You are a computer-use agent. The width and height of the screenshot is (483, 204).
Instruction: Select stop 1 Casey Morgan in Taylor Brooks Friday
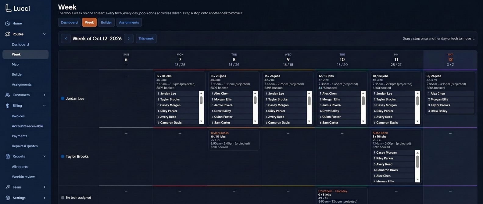(394, 153)
